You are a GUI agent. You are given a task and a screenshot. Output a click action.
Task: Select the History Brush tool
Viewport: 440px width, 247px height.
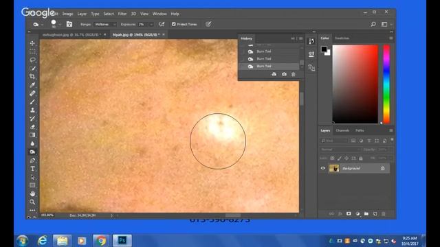click(x=32, y=119)
